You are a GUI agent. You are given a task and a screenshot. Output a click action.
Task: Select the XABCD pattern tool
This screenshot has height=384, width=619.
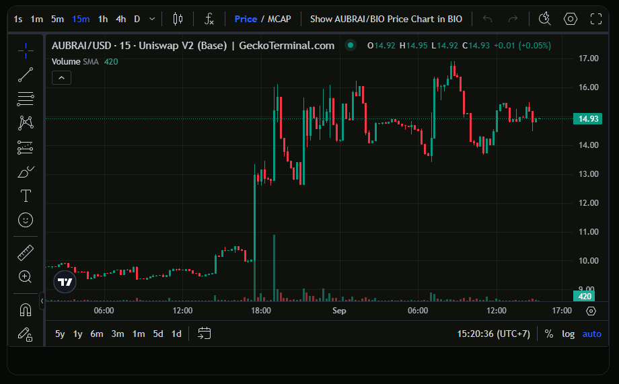pyautogui.click(x=26, y=123)
